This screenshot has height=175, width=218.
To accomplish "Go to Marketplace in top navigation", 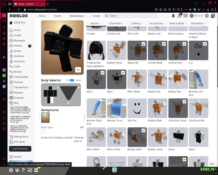I will (x=77, y=16).
